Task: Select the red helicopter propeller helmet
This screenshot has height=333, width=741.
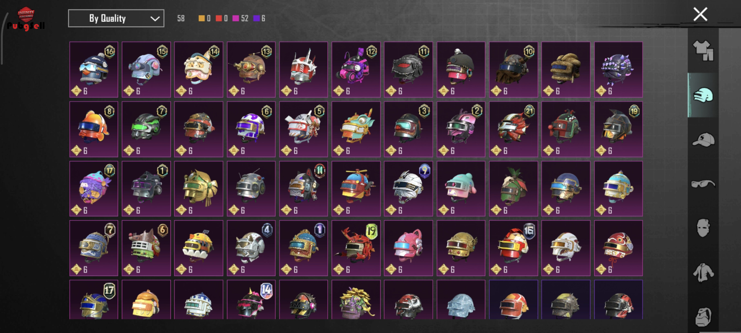Action: point(356,189)
